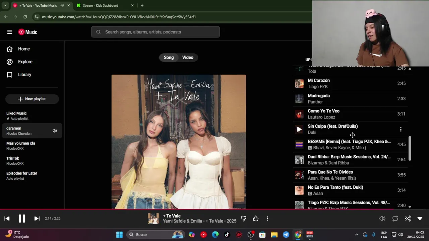Play Sin Culpa from queue
This screenshot has width=429, height=241.
[x=299, y=129]
